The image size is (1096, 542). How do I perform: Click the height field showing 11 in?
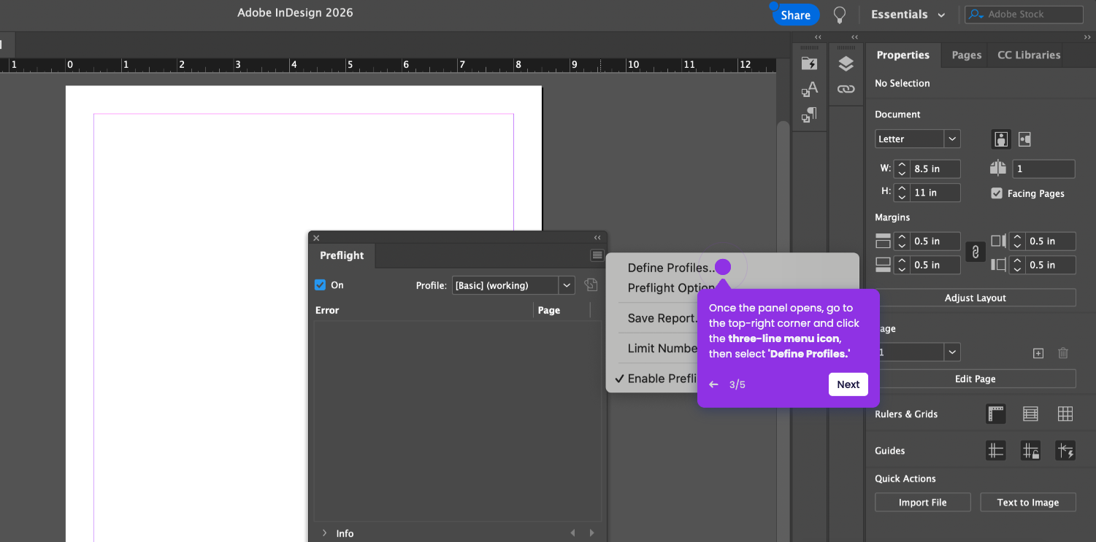click(935, 193)
